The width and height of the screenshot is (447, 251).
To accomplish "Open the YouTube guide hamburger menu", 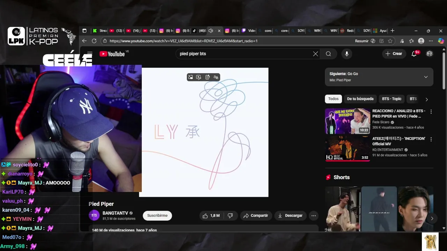I will 90,54.
